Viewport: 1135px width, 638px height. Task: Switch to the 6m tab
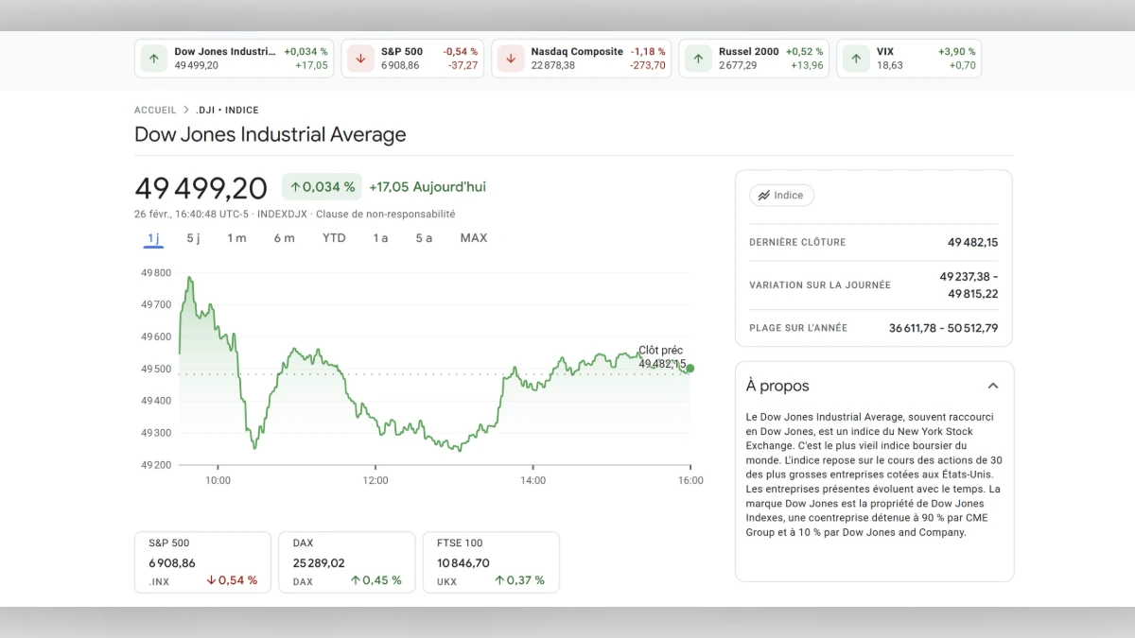tap(285, 238)
